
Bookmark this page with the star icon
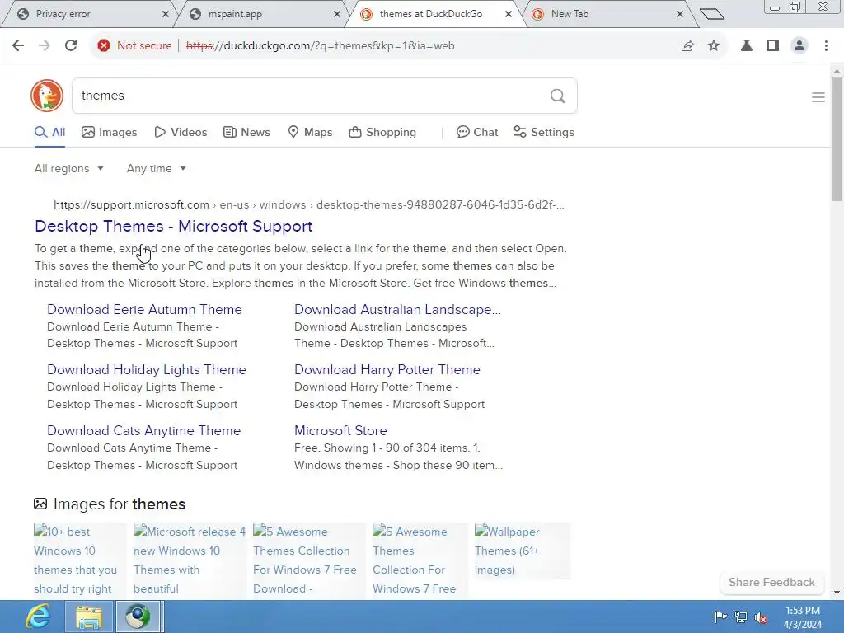tap(714, 46)
